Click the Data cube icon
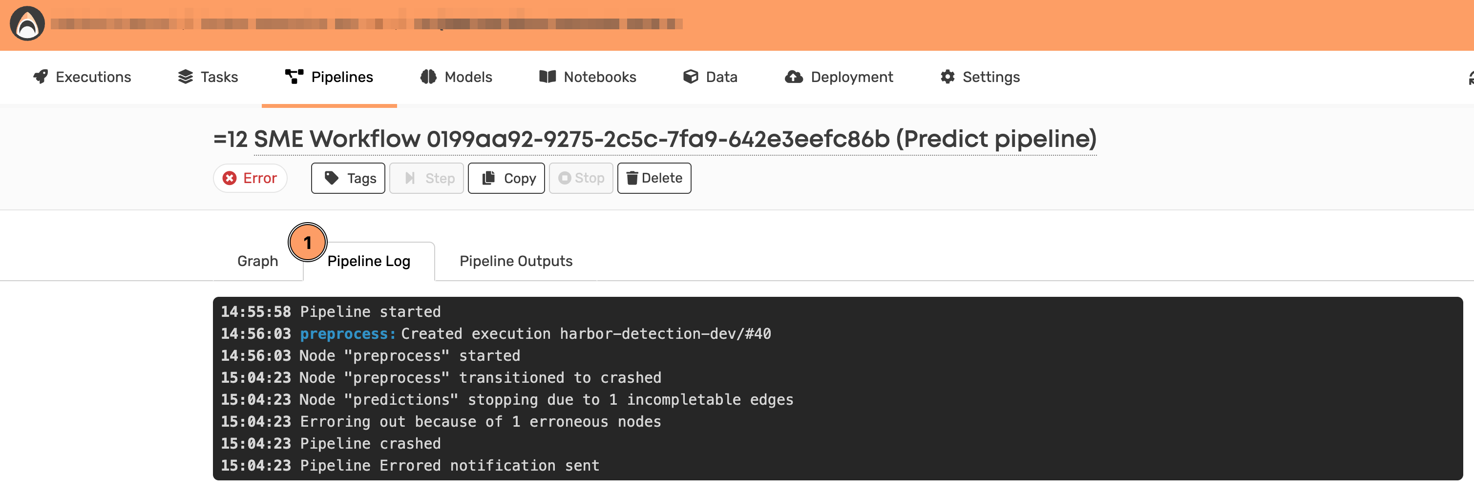 [x=690, y=77]
